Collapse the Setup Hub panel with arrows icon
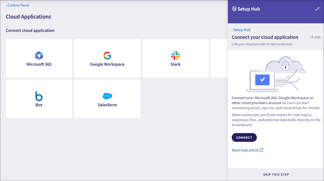The width and height of the screenshot is (324, 181). [317, 9]
